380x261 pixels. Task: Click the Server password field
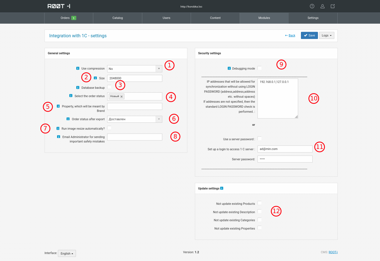[x=285, y=159]
